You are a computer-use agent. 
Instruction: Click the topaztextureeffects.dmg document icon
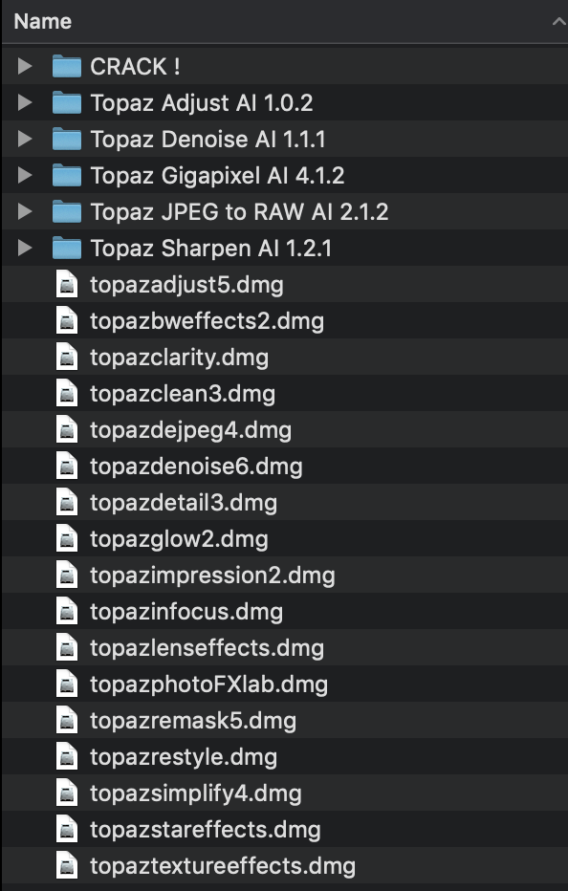tap(66, 865)
